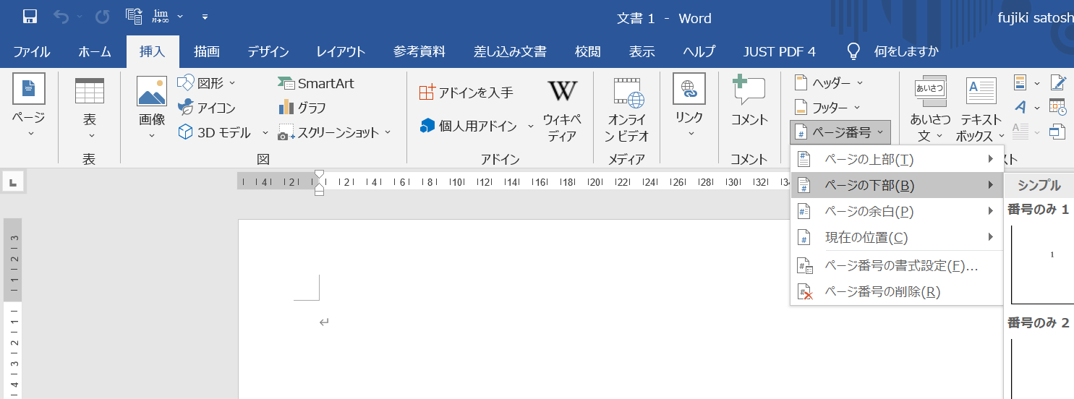Switch to the 表示 tab

click(642, 51)
